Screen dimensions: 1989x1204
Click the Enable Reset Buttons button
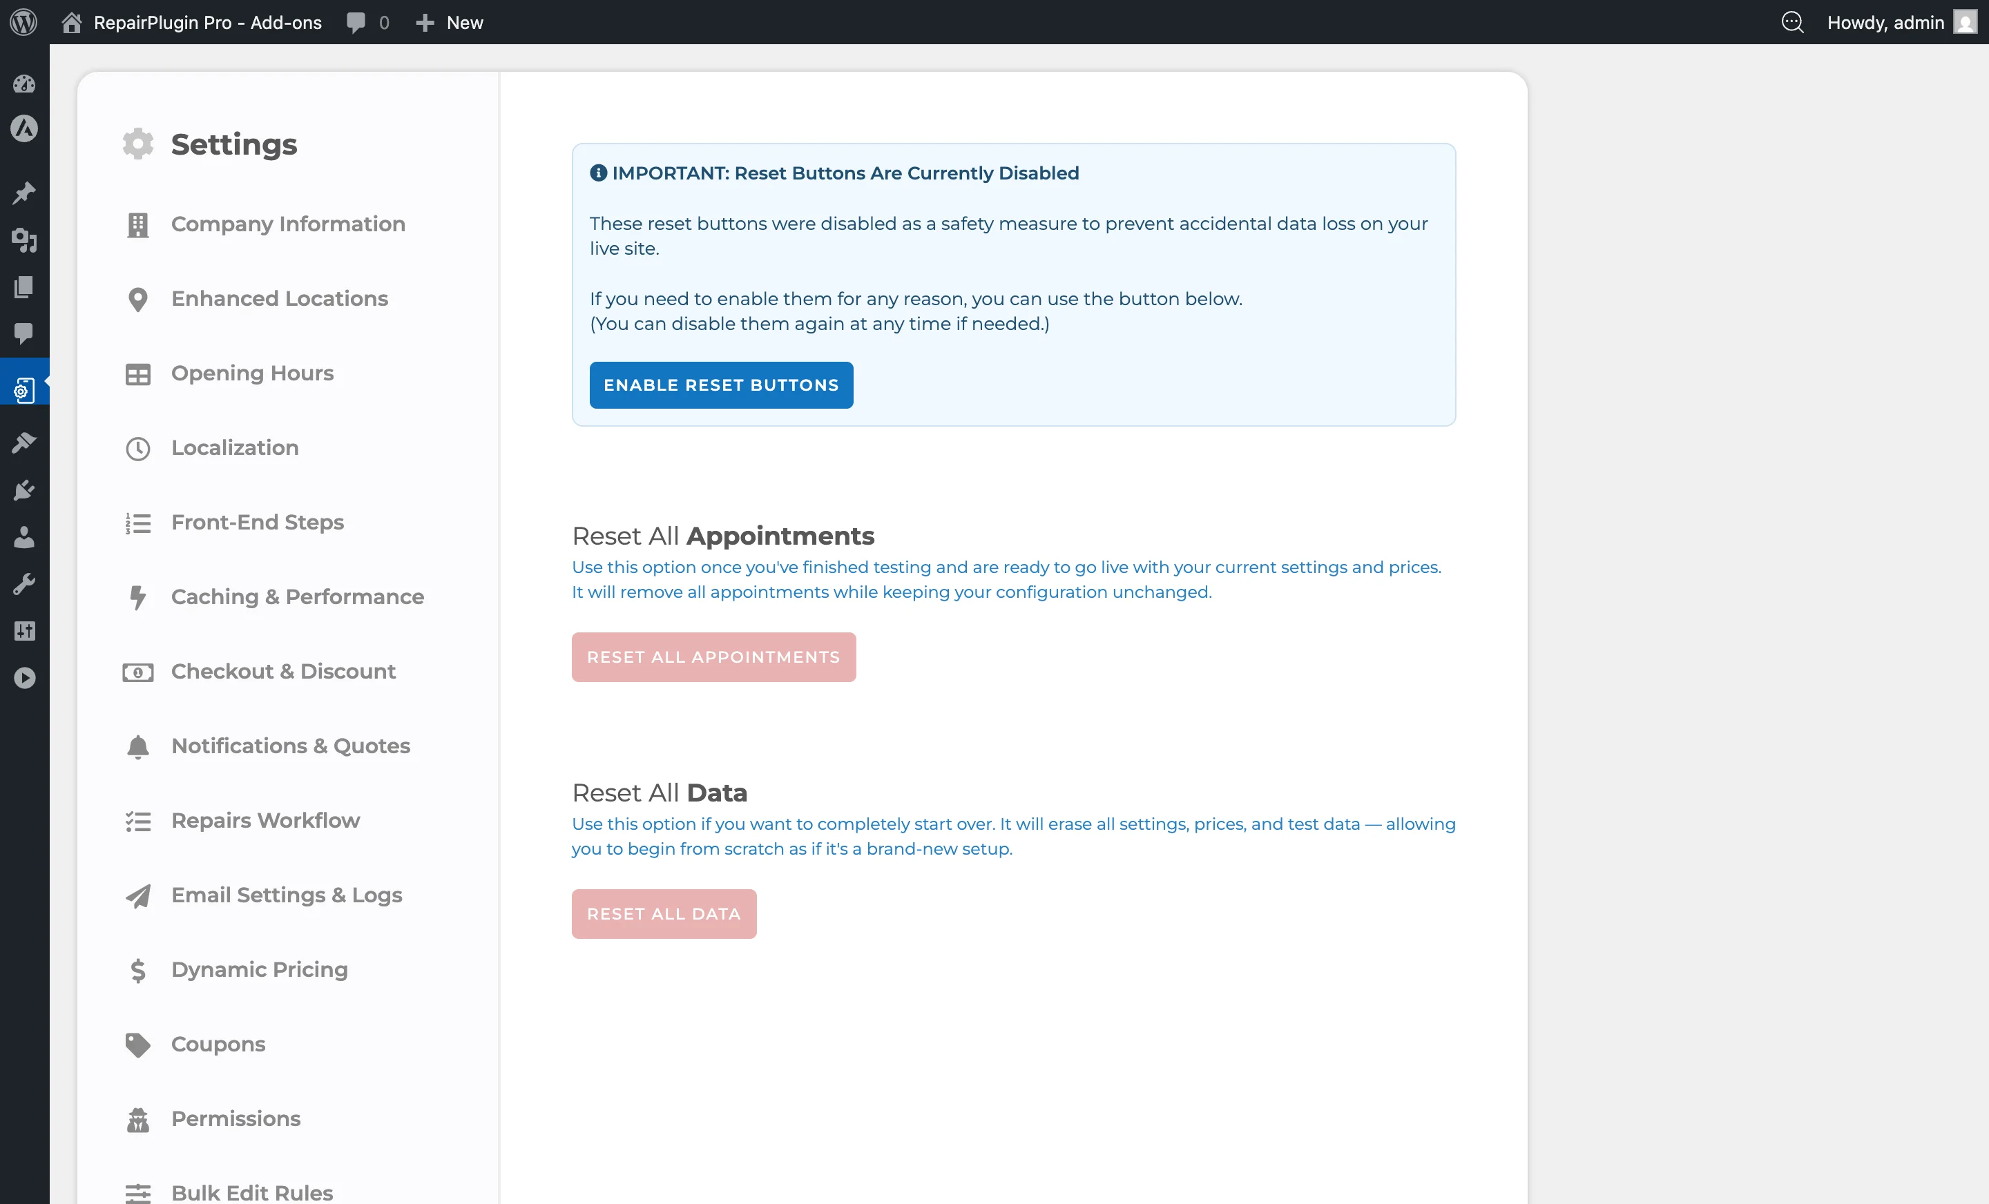721,385
